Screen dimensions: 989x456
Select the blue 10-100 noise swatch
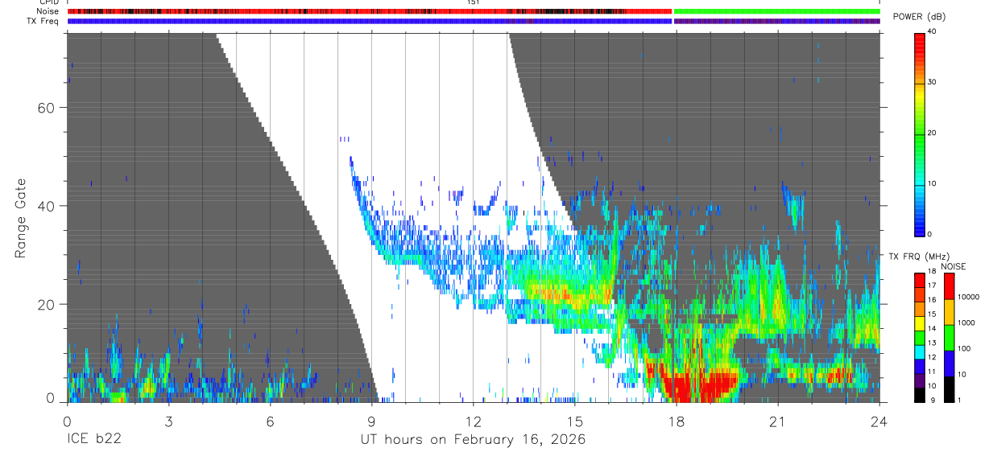pyautogui.click(x=949, y=364)
